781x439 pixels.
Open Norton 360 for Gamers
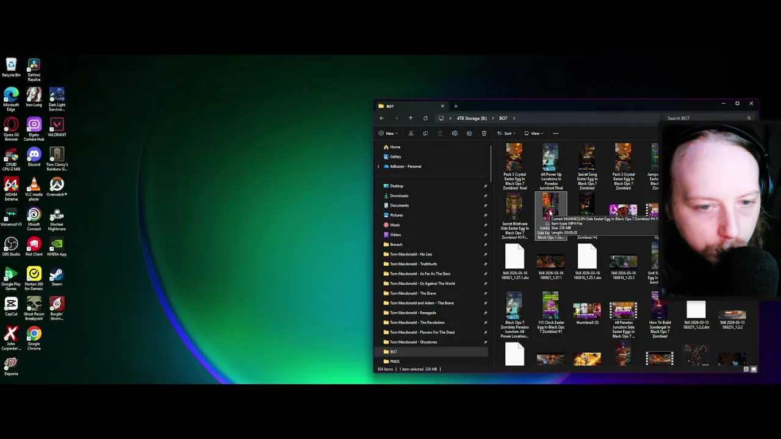point(34,279)
